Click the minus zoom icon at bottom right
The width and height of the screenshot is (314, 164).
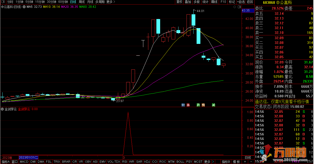point(252,162)
